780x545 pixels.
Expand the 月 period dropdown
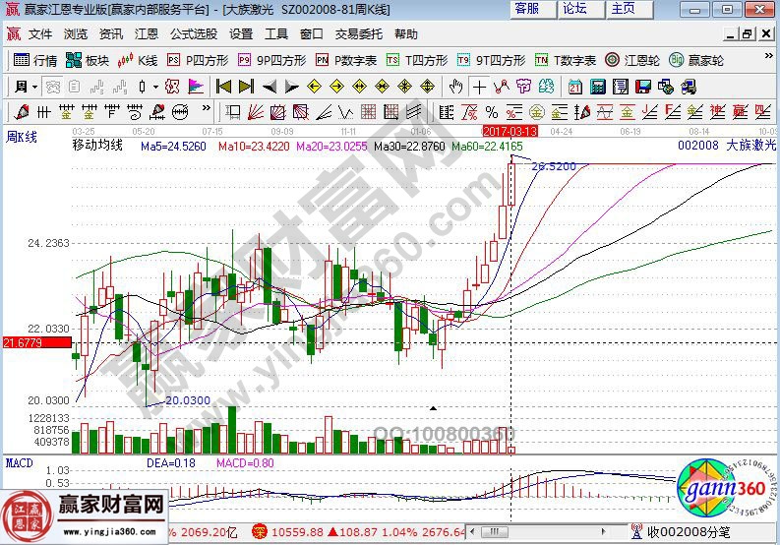point(25,86)
